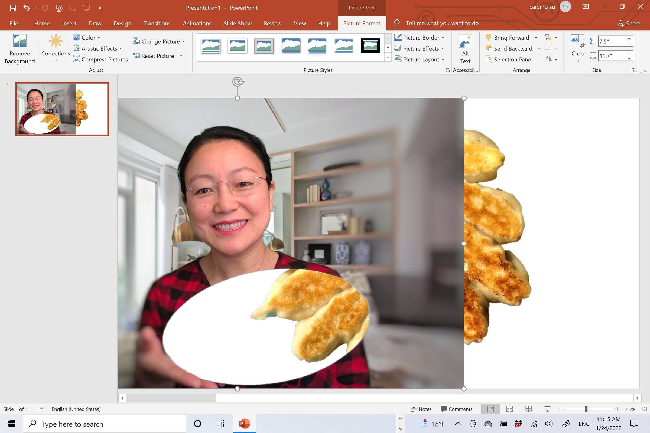Select the Compress Pictures icon

point(77,59)
